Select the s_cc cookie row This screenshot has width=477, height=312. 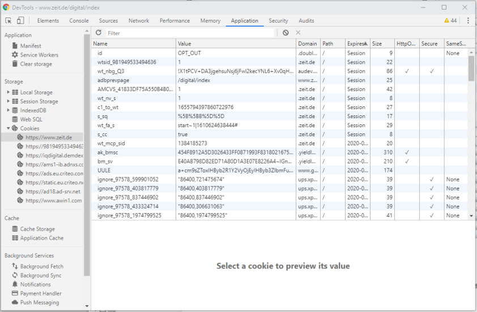pos(280,134)
